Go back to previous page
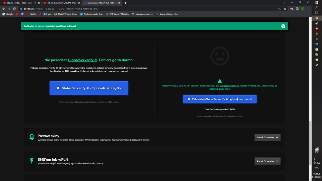This screenshot has width=322, height=181. (4, 9)
